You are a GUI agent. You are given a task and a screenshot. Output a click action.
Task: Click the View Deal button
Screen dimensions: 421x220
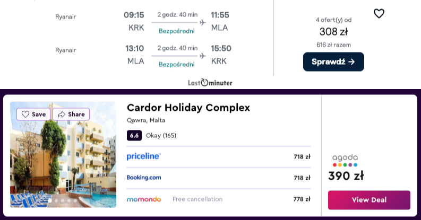click(x=369, y=200)
